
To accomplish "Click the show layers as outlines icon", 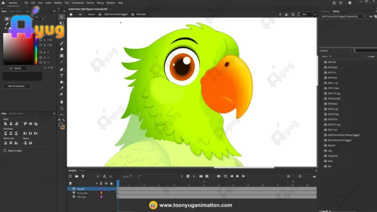I will pyautogui.click(x=101, y=183).
